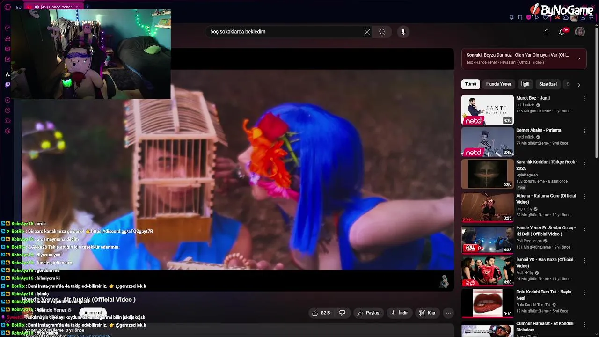The width and height of the screenshot is (599, 337).
Task: Click the pink Pocket-style toolbar icon
Action: tap(528, 17)
